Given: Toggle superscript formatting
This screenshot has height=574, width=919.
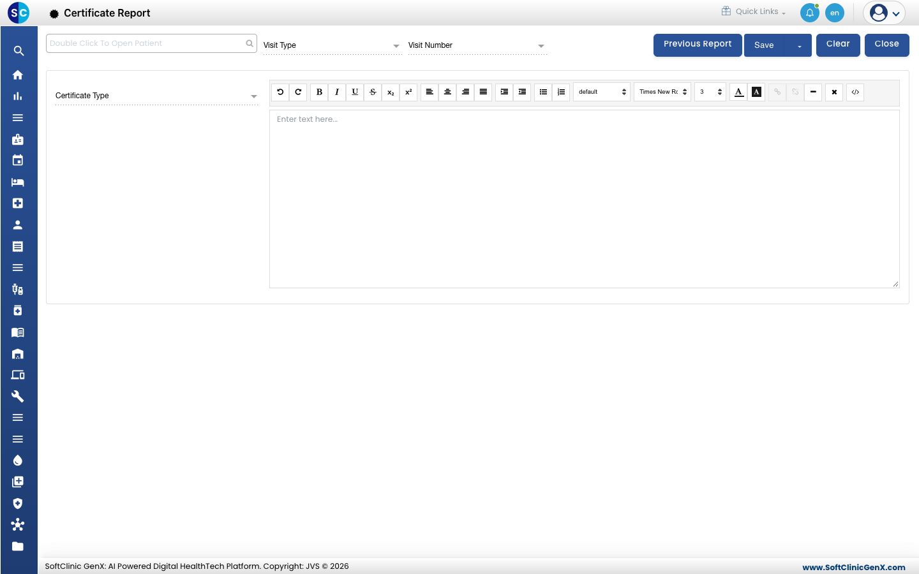Looking at the screenshot, I should click(408, 92).
